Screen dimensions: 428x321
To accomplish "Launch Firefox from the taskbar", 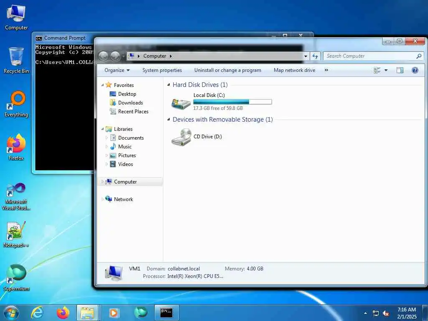I will [x=63, y=313].
